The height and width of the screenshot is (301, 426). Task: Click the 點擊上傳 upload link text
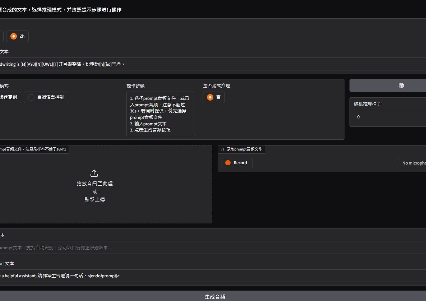(x=94, y=199)
